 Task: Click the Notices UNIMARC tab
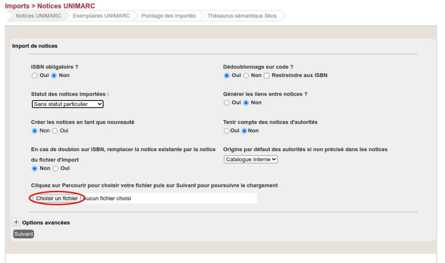point(38,16)
